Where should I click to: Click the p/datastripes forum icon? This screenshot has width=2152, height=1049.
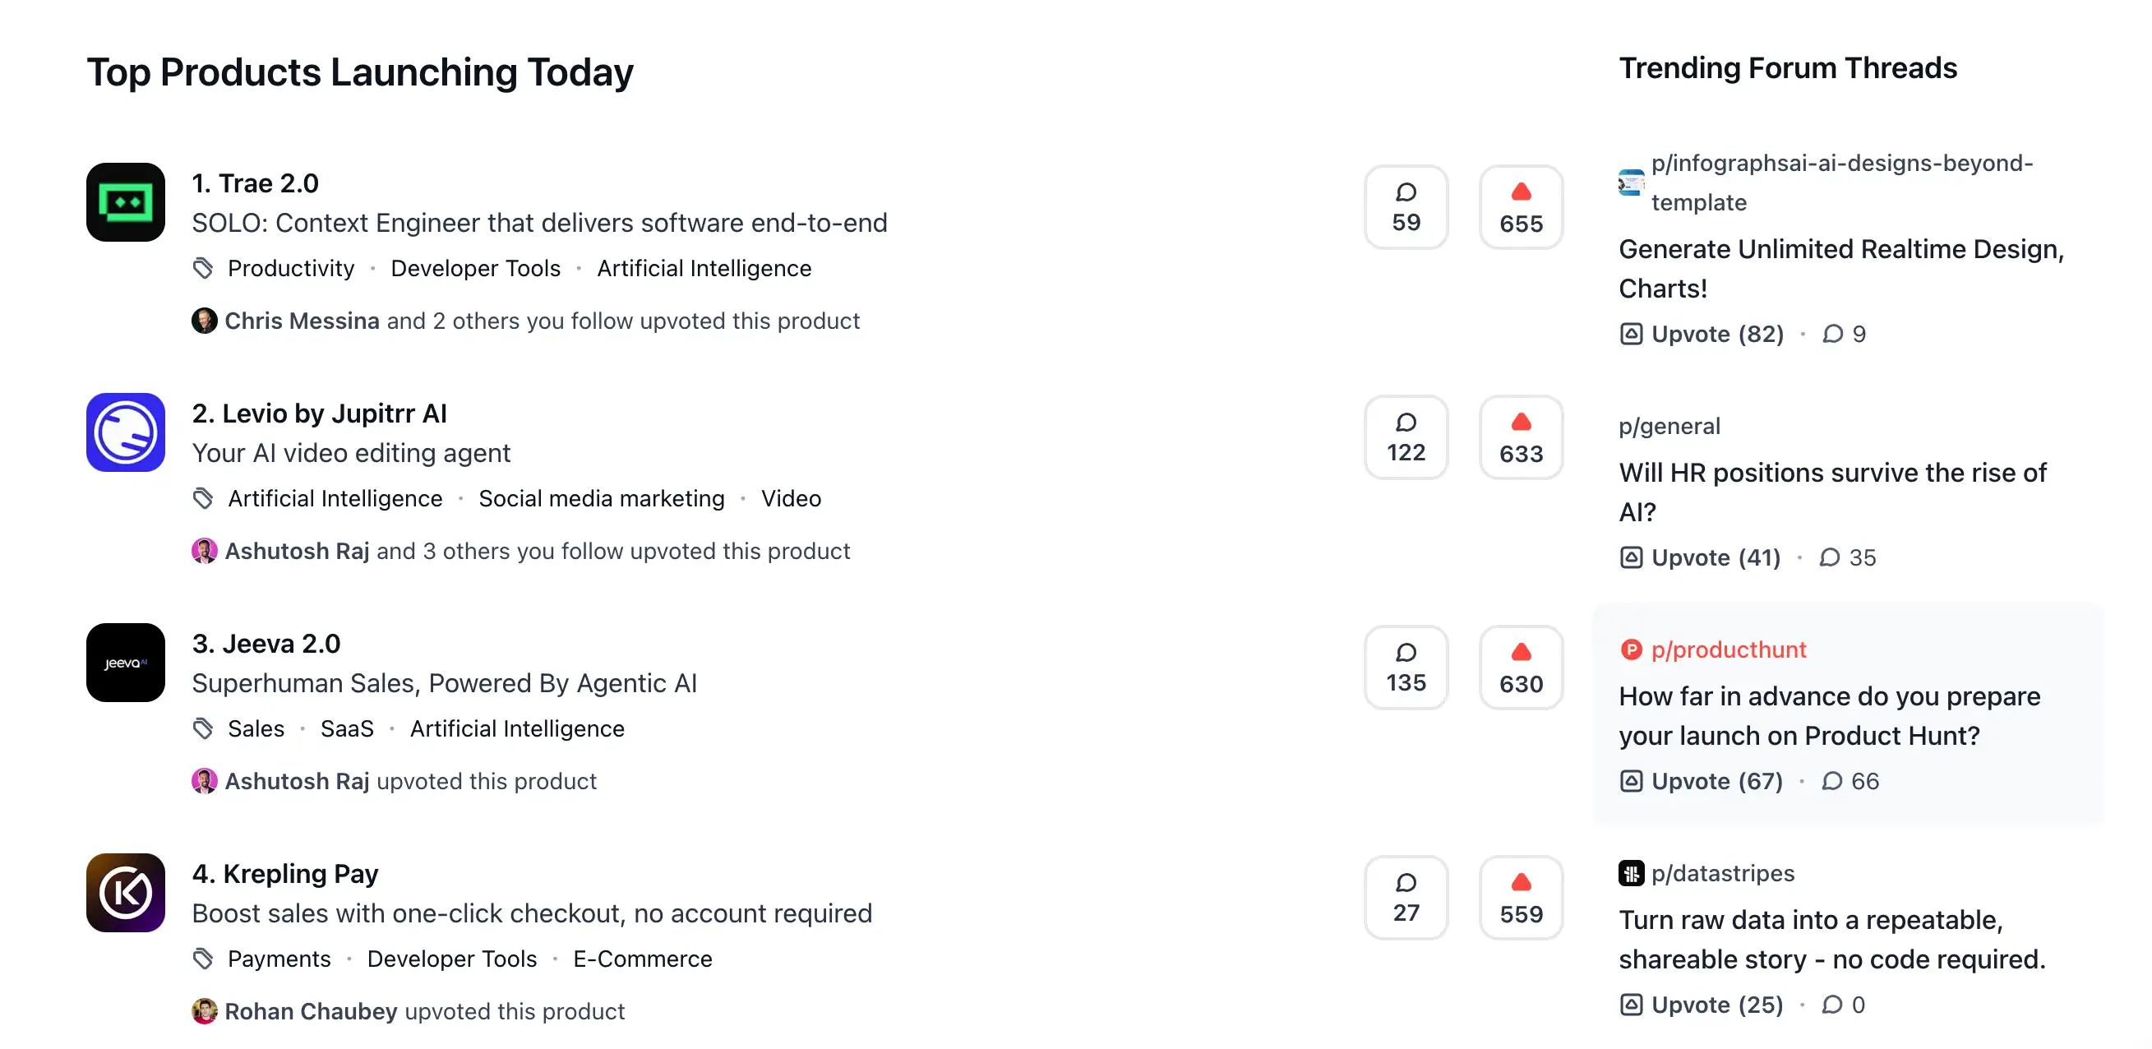(1631, 873)
